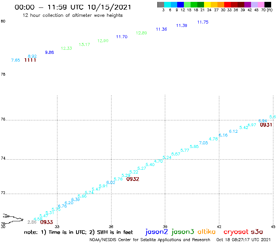Click the gray 2.86 reading
This screenshot has height=243, width=276.
point(32,222)
